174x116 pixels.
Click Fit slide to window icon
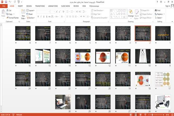[x=172, y=115]
